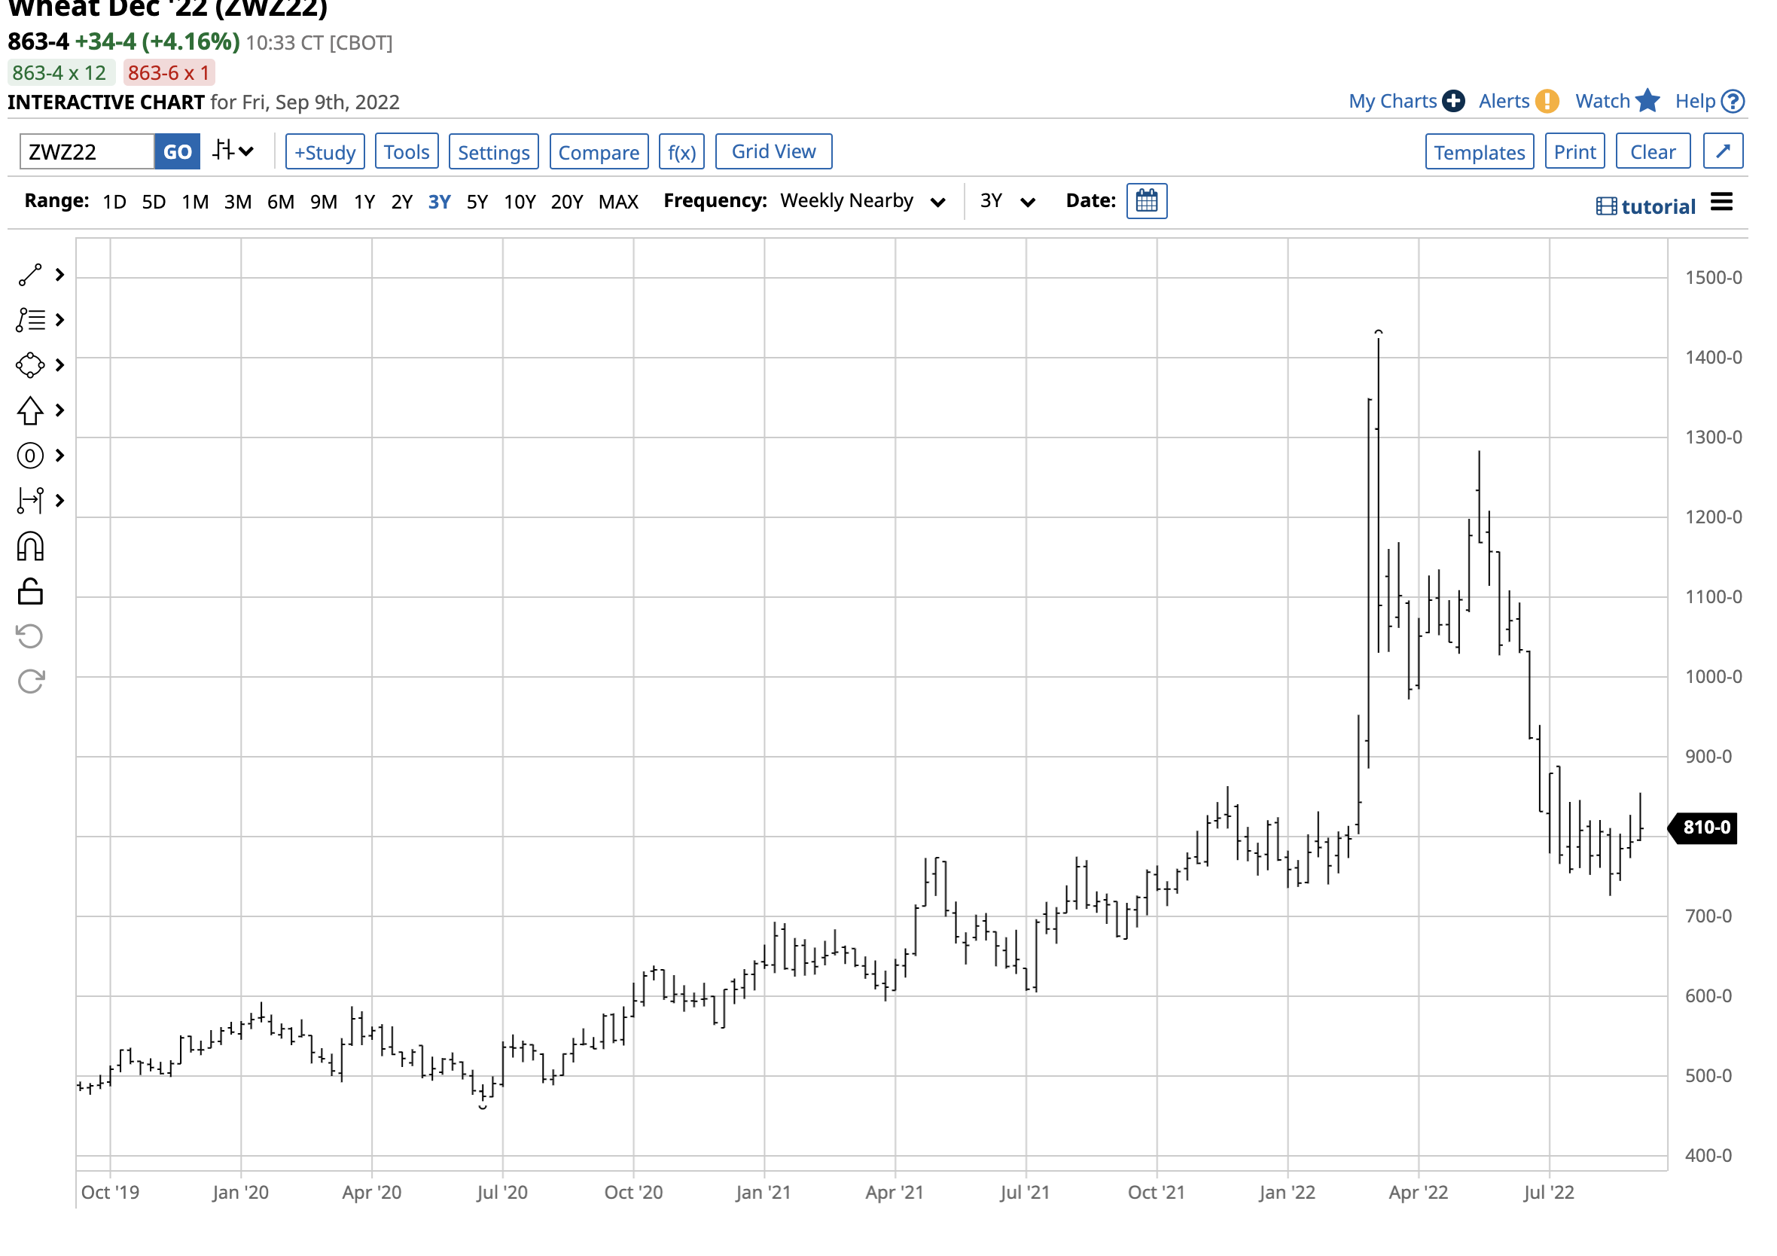The width and height of the screenshot is (1777, 1256).
Task: Click the Templates button
Action: click(1479, 151)
